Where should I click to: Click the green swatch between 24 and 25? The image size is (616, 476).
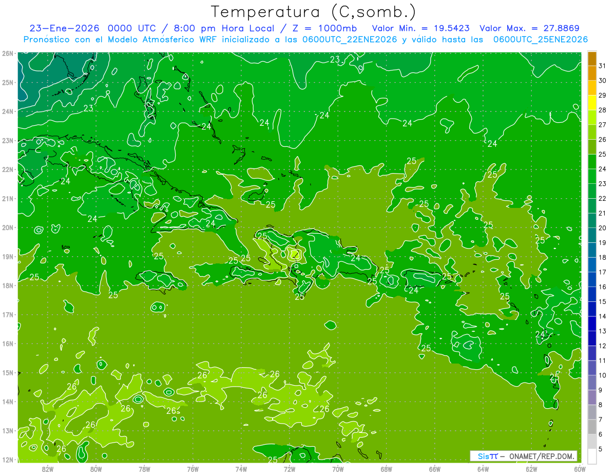592,161
